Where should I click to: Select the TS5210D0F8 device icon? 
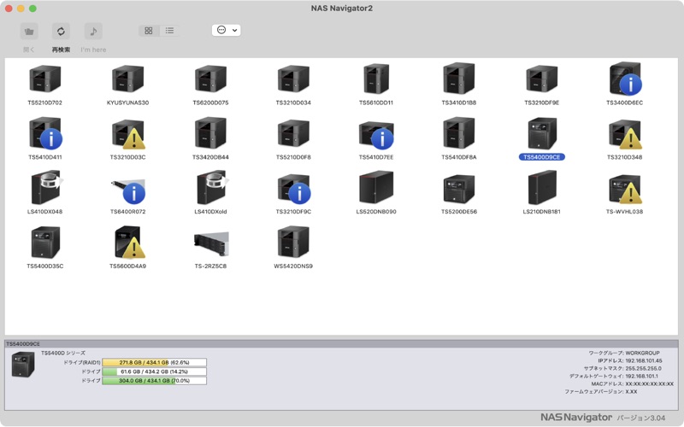point(293,133)
